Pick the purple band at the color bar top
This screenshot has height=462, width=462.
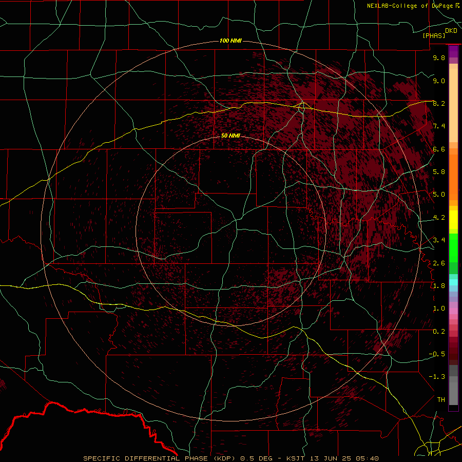(x=453, y=51)
